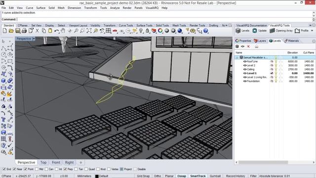Image resolution: width=316 pixels, height=178 pixels.
Task: Enable the Quad osnap checkbox
Action: [x=86, y=169]
